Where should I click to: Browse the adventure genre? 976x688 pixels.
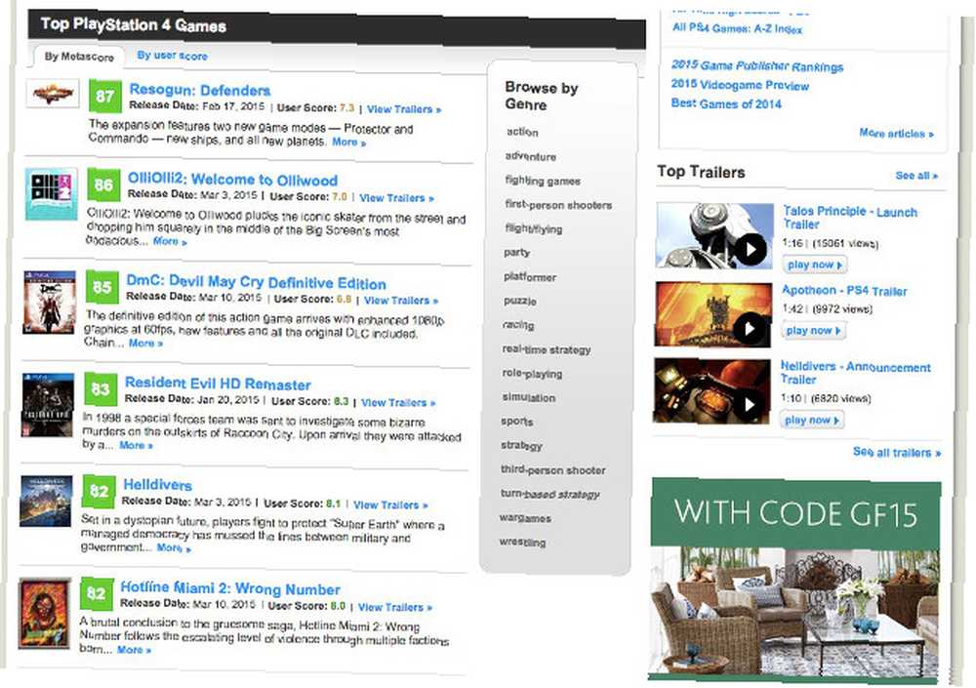(530, 156)
